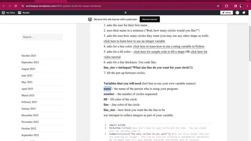Click the 'import turtle' code line
The image size is (251, 141).
[x=117, y=125]
